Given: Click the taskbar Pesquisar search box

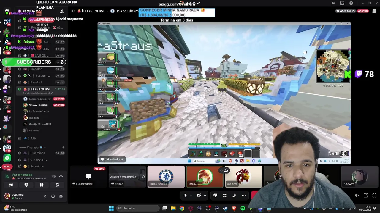Looking at the screenshot, I should (x=138, y=208).
